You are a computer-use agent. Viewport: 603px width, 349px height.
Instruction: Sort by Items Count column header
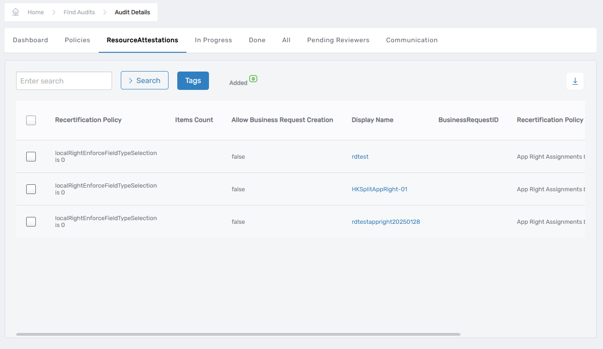point(194,120)
